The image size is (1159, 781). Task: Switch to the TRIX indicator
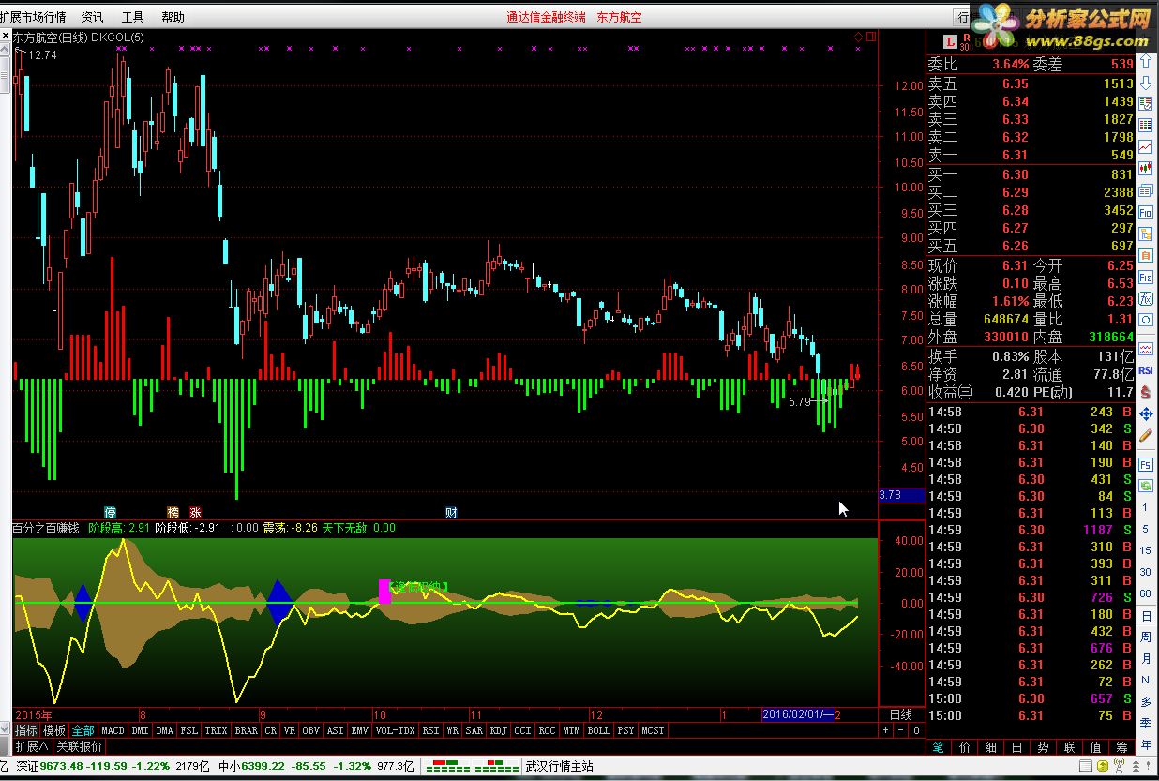pyautogui.click(x=216, y=730)
